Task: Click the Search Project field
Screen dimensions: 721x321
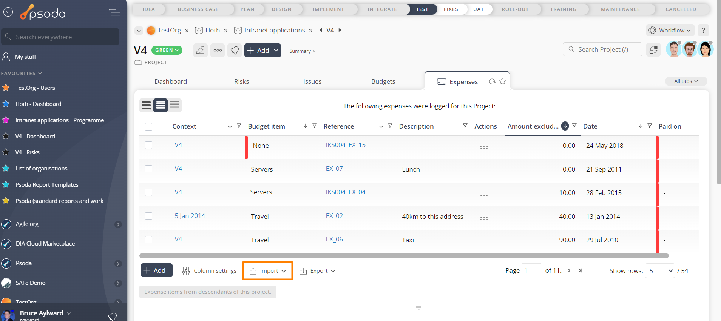Action: point(602,49)
